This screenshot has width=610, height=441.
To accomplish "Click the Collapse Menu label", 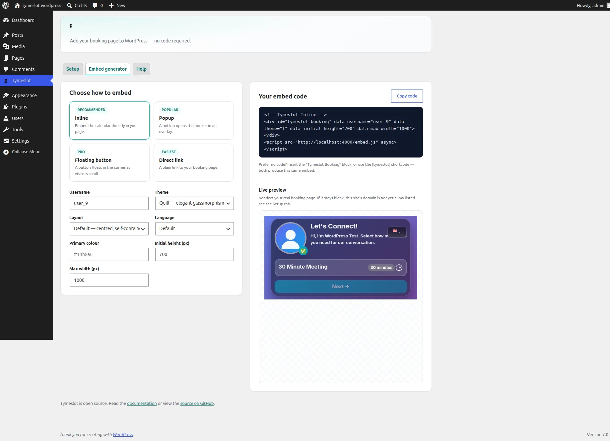I will pyautogui.click(x=26, y=152).
